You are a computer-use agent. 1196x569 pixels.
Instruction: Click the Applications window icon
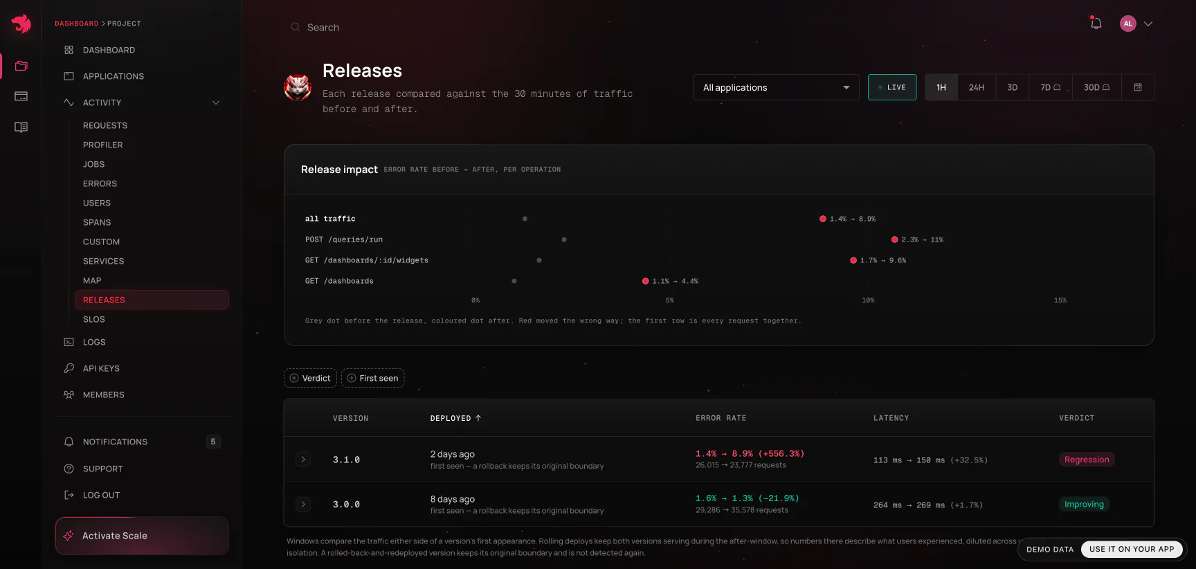[69, 76]
